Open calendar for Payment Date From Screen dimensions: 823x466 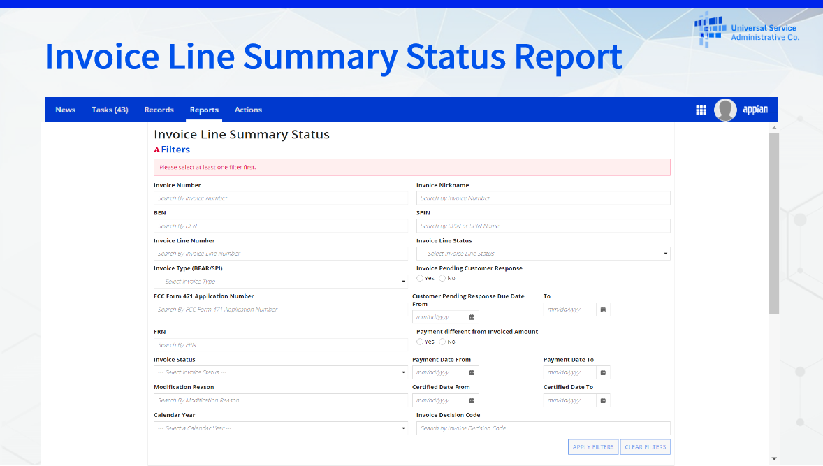pyautogui.click(x=472, y=372)
